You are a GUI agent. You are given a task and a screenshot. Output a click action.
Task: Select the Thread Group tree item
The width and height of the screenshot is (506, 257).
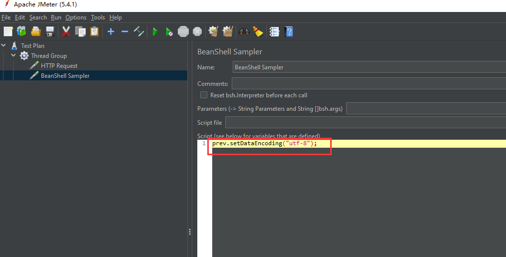click(x=49, y=56)
